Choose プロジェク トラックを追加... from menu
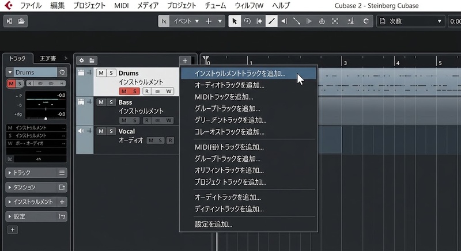 coord(248,182)
